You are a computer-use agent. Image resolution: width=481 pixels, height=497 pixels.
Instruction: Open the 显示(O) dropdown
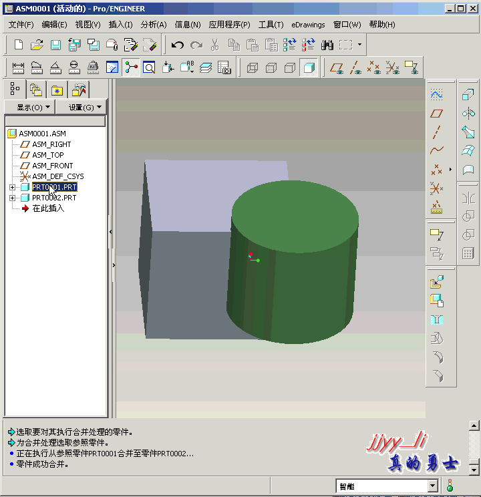(x=30, y=108)
